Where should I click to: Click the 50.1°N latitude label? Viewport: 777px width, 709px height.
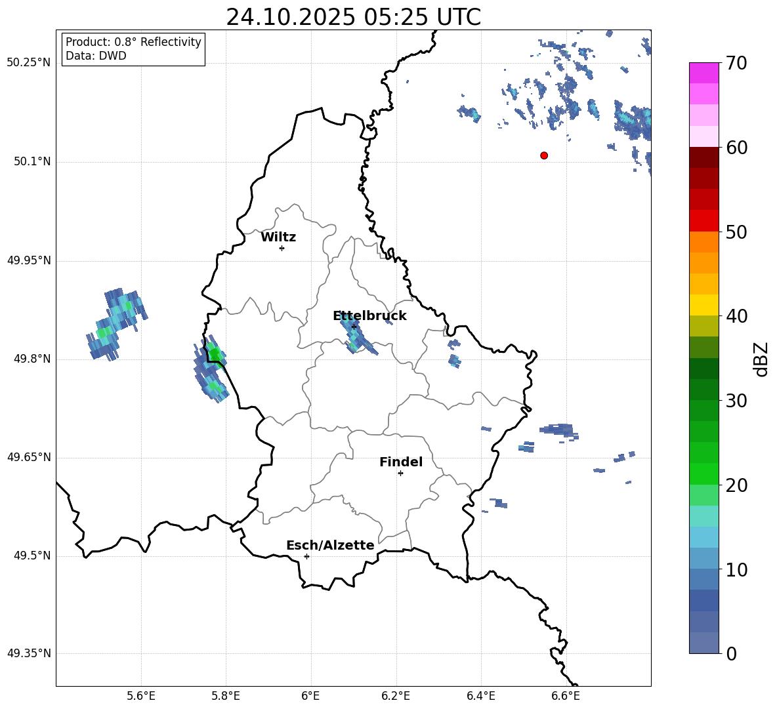coord(32,161)
